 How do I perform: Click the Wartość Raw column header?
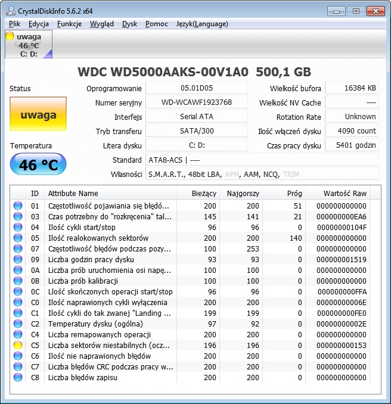pos(338,193)
